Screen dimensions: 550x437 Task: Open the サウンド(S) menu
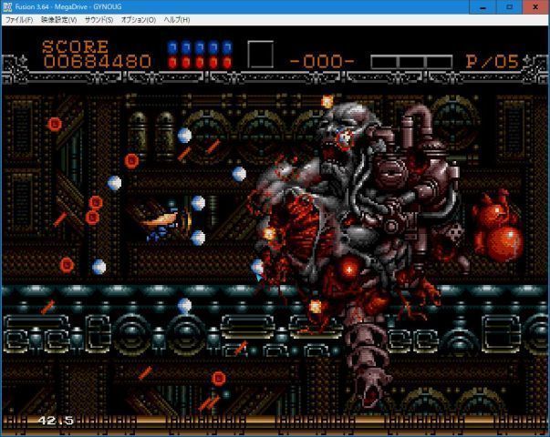99,20
